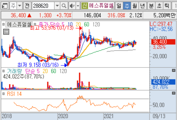Click the magnifier stock search icon
This screenshot has width=177, height=120.
(x=64, y=6)
